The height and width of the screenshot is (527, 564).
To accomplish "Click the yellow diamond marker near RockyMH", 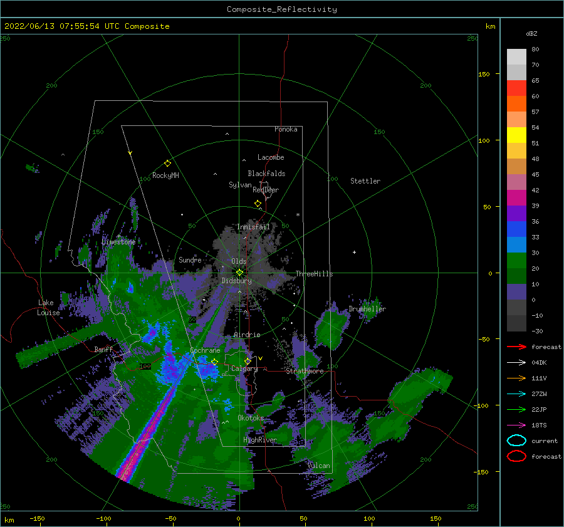I will pos(167,164).
